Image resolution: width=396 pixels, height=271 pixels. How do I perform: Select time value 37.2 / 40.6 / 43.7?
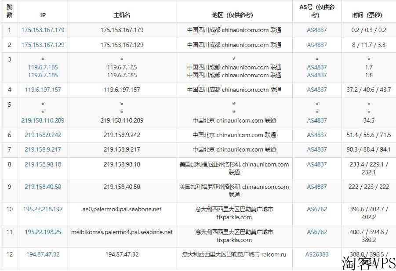click(x=369, y=90)
